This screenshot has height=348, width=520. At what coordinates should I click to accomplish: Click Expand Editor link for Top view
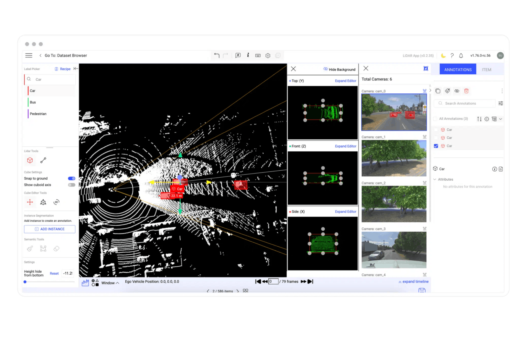pyautogui.click(x=345, y=81)
